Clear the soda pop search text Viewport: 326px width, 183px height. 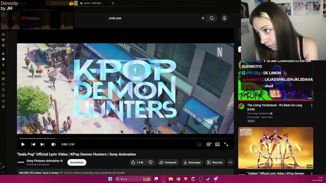pos(203,18)
